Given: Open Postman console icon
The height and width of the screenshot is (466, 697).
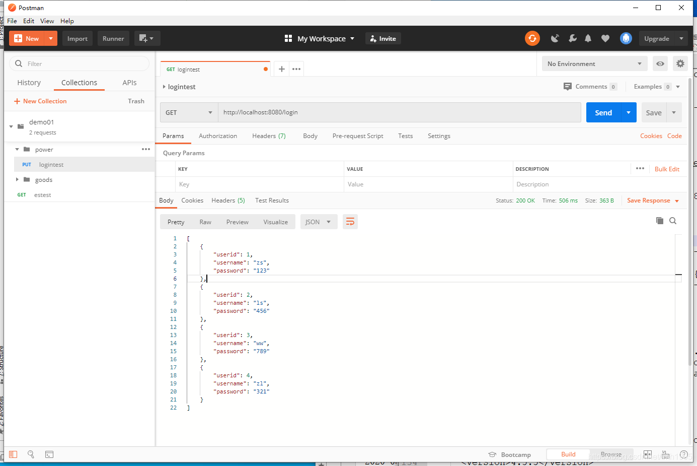Looking at the screenshot, I should [49, 454].
